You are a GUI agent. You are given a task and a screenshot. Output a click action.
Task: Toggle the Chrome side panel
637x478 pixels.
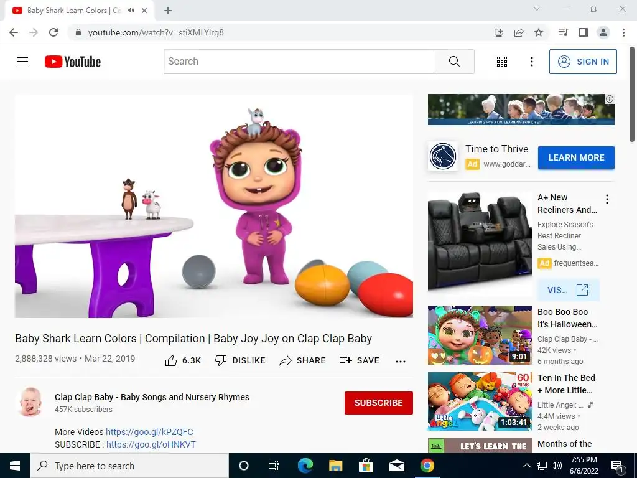584,32
